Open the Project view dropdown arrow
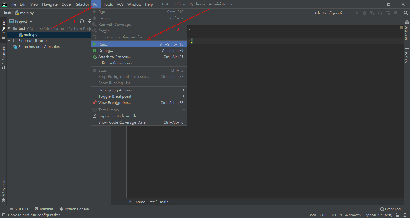 [x=31, y=22]
